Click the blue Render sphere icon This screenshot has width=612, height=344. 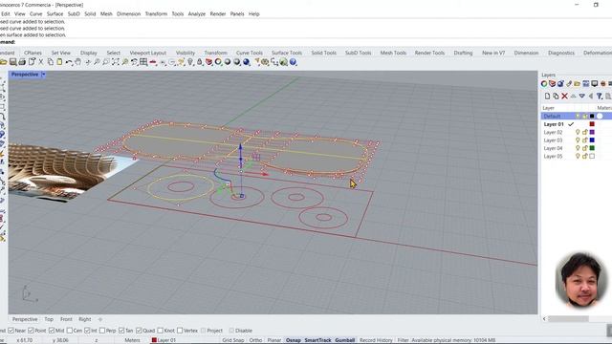tap(247, 61)
